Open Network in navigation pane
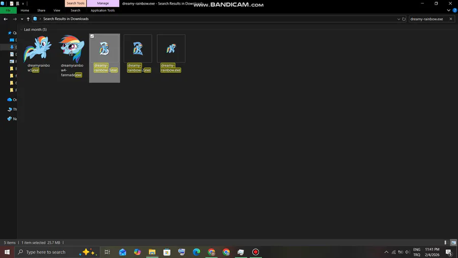This screenshot has width=458, height=258. point(12,119)
